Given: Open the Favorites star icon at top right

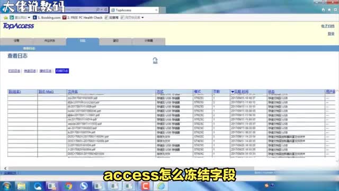Looking at the screenshot, I should click(x=329, y=10).
